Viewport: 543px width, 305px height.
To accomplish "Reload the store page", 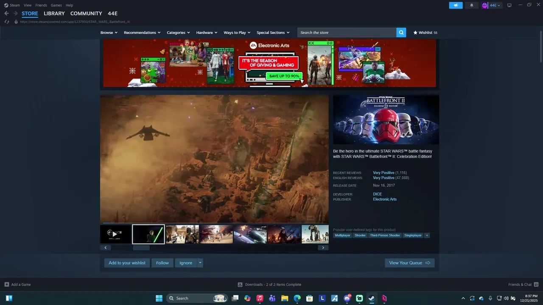I will pos(7,22).
